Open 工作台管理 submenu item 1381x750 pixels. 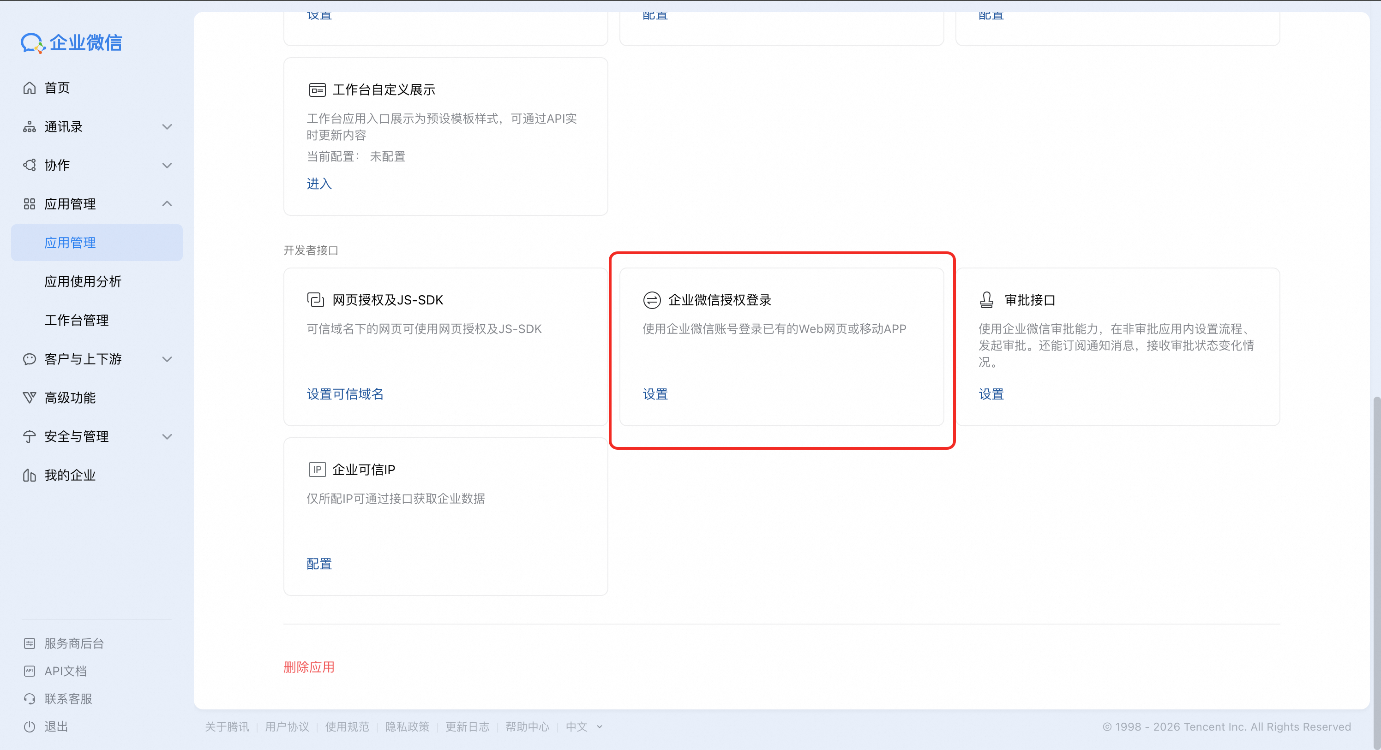point(77,321)
